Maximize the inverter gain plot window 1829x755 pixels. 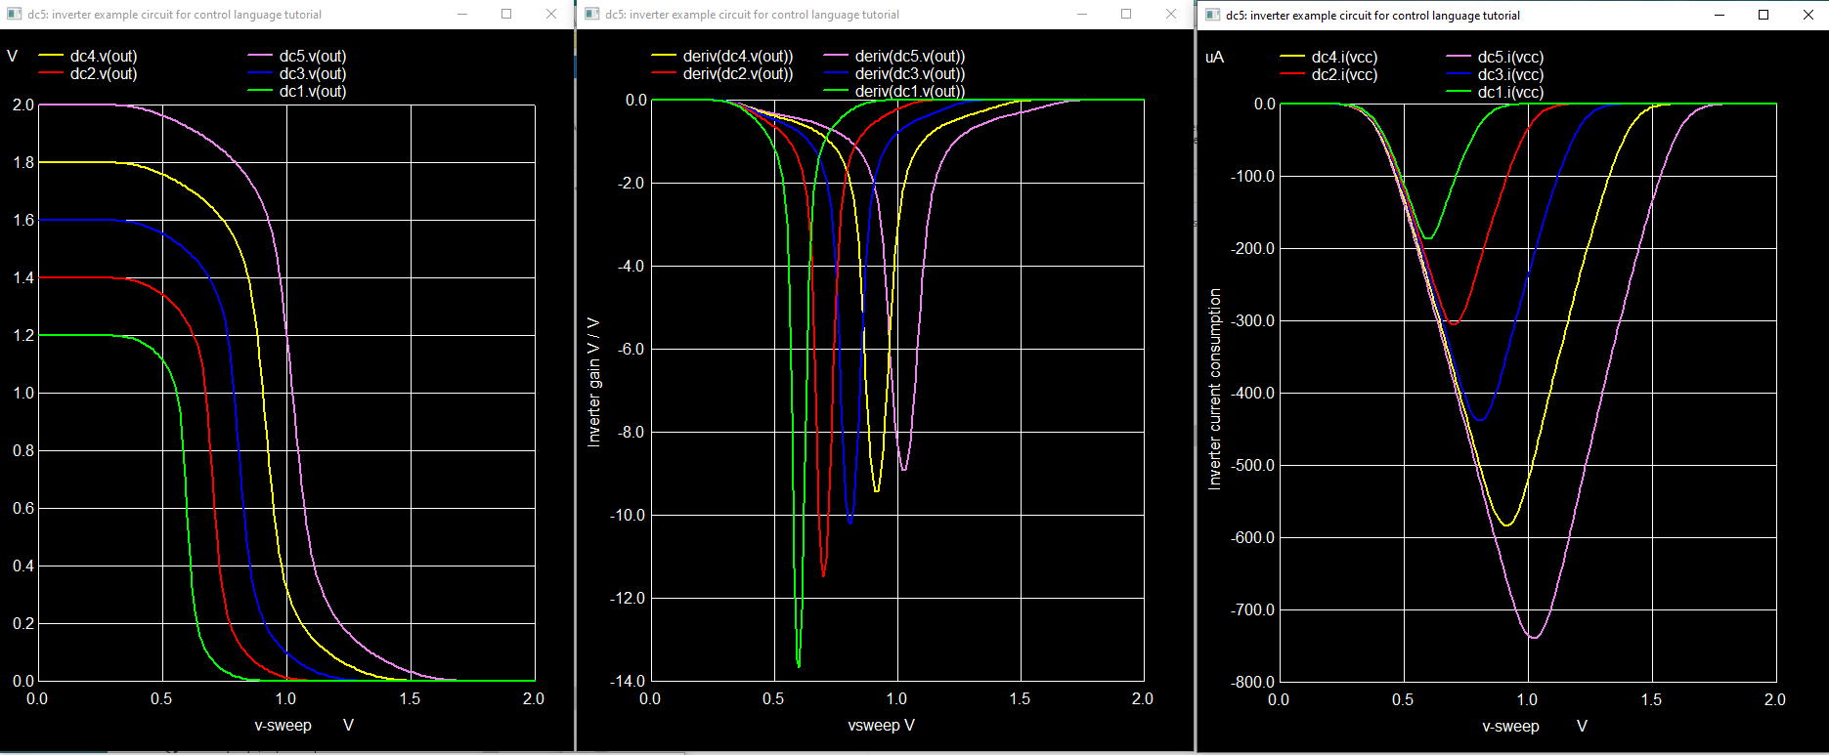pyautogui.click(x=1126, y=15)
